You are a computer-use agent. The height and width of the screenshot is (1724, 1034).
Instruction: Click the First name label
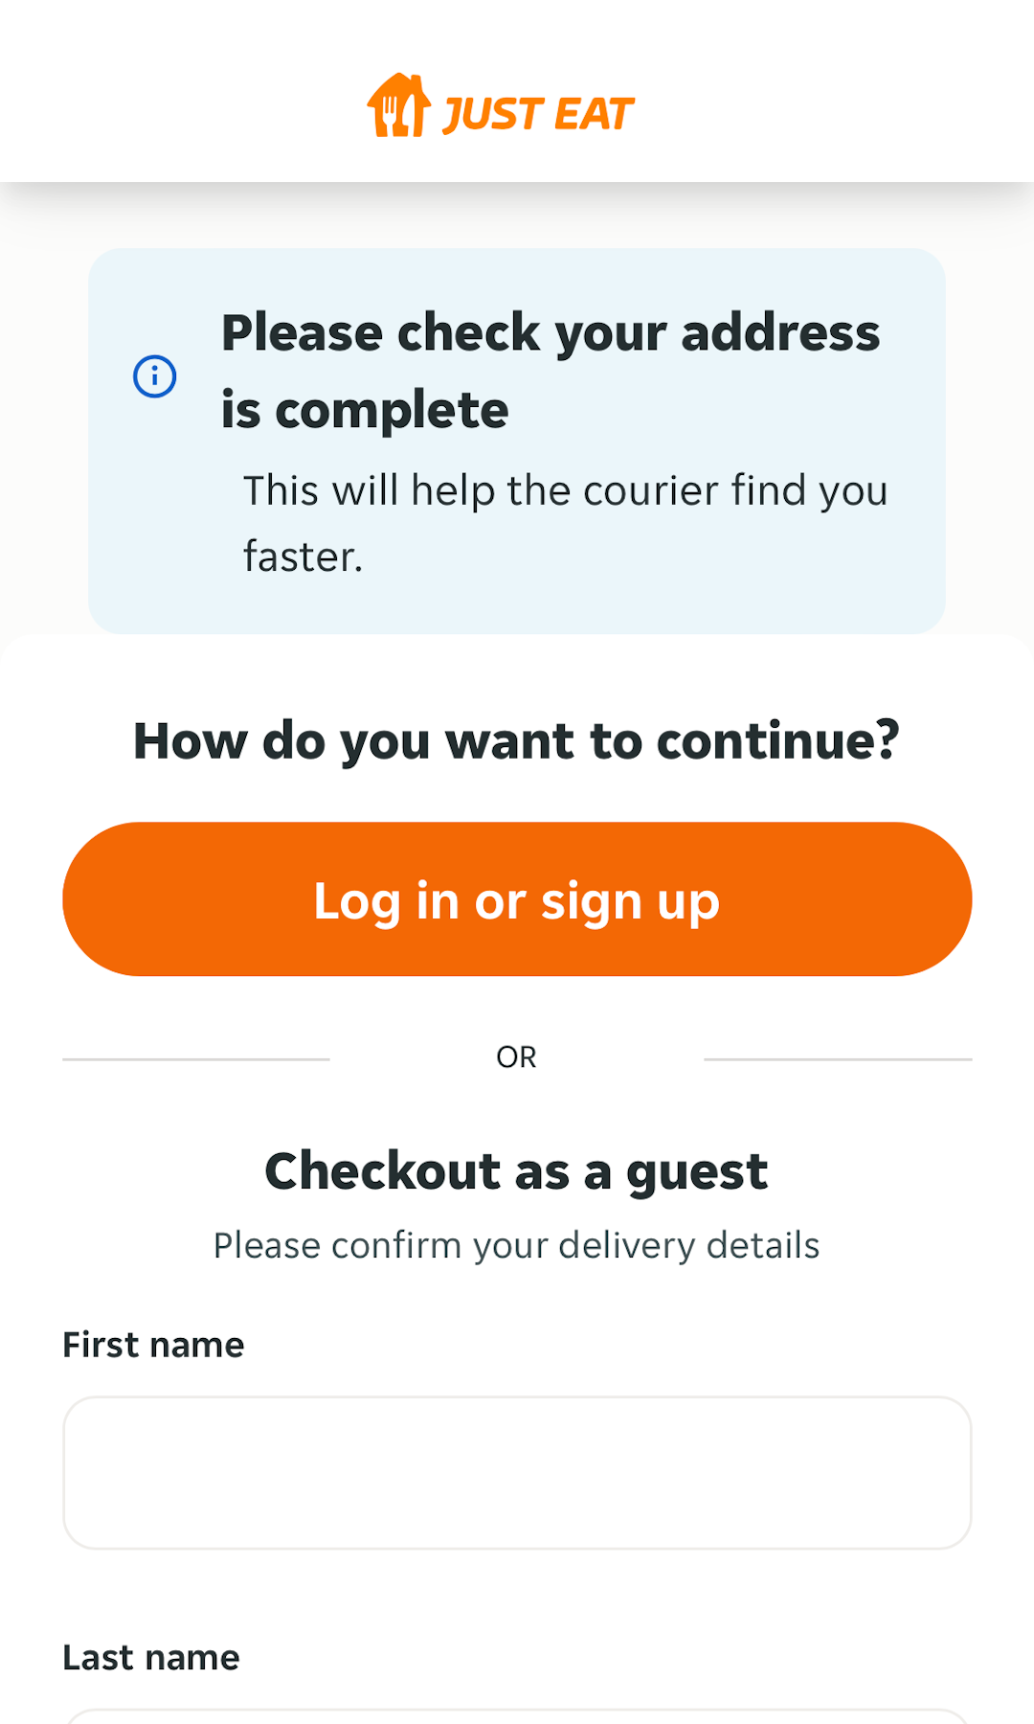pos(152,1345)
